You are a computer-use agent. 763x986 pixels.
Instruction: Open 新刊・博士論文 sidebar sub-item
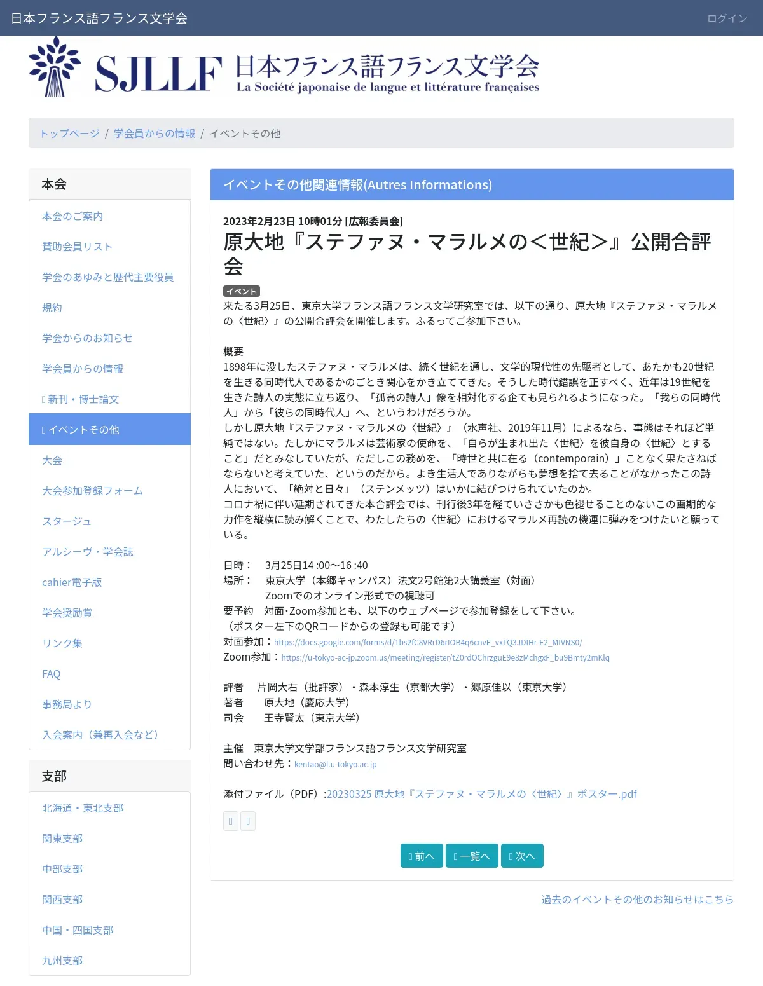click(109, 399)
